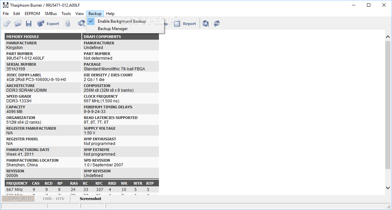Screen dimensions: 392x210
Task: Click the padlock toolbar icon
Action: point(67,23)
